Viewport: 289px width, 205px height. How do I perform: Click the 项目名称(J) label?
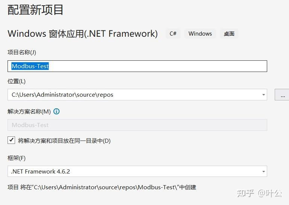tap(22, 52)
